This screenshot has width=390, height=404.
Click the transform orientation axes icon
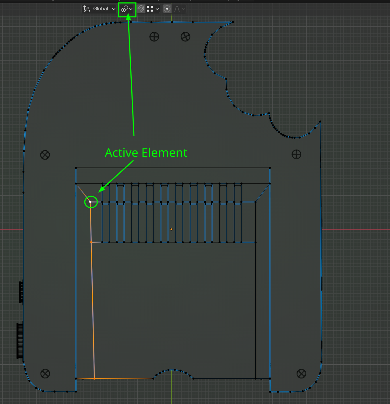87,9
